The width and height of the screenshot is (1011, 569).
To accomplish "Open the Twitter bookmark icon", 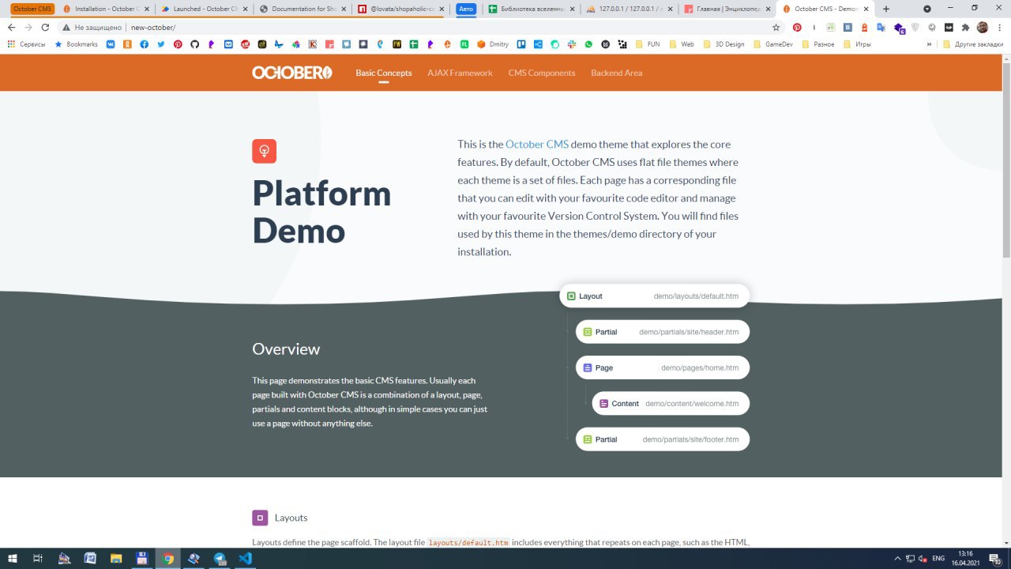I will 161,44.
